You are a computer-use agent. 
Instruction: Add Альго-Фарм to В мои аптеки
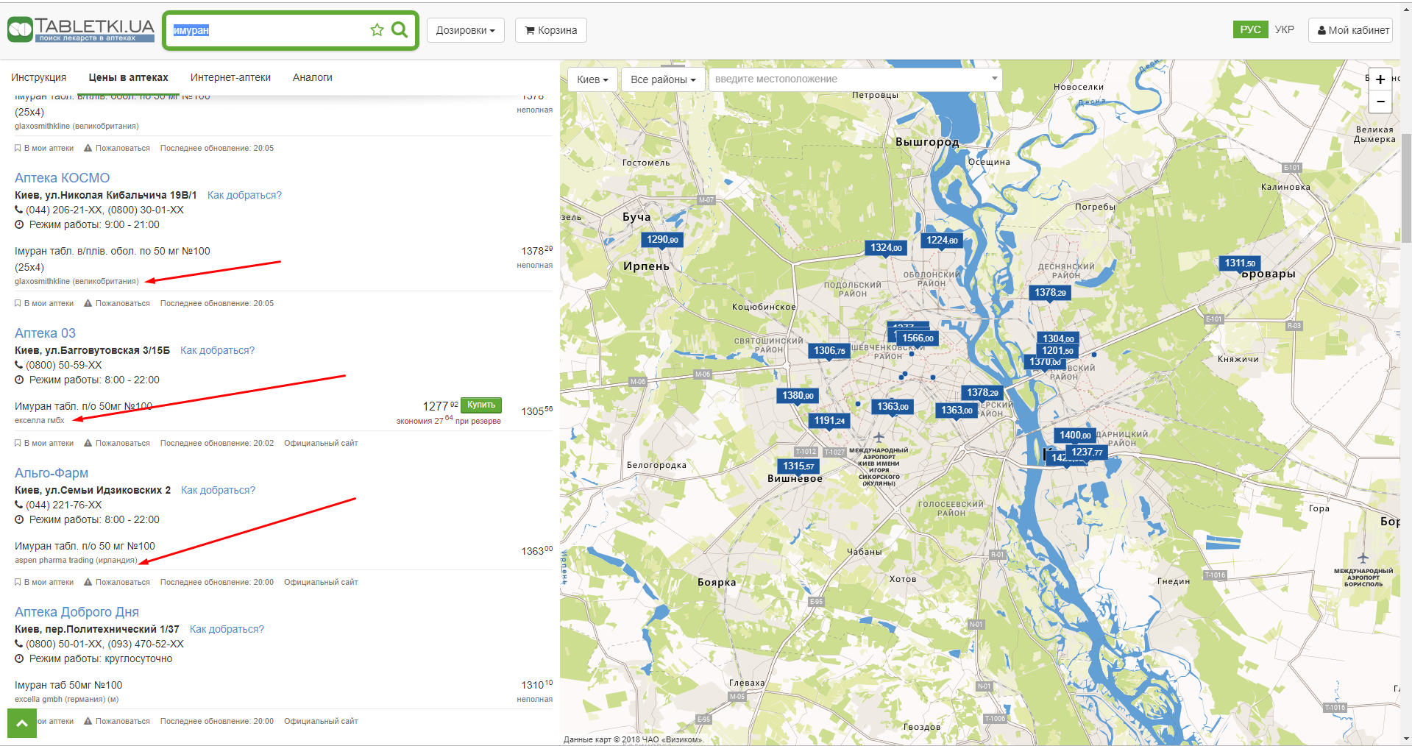point(44,582)
